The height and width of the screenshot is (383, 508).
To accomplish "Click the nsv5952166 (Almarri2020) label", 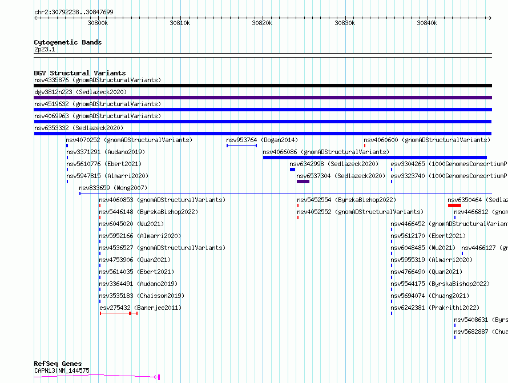I will point(140,236).
